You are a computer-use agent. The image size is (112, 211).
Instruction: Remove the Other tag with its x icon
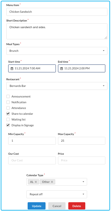52,182
